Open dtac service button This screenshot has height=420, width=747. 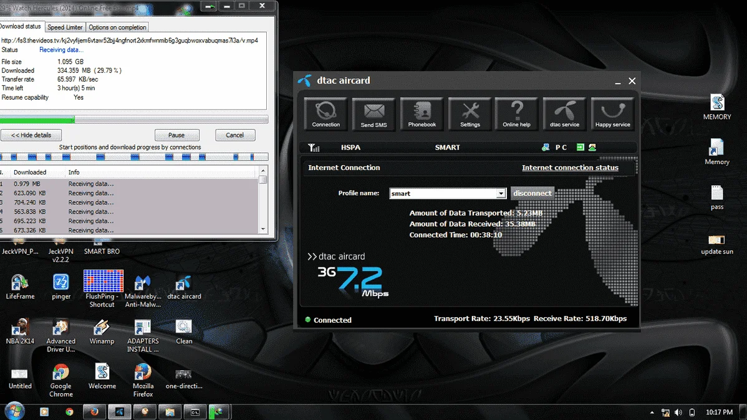pos(564,113)
